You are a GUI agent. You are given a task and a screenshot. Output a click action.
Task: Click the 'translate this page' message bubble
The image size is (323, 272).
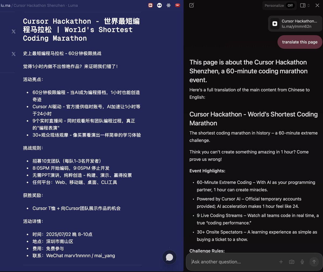pos(300,42)
